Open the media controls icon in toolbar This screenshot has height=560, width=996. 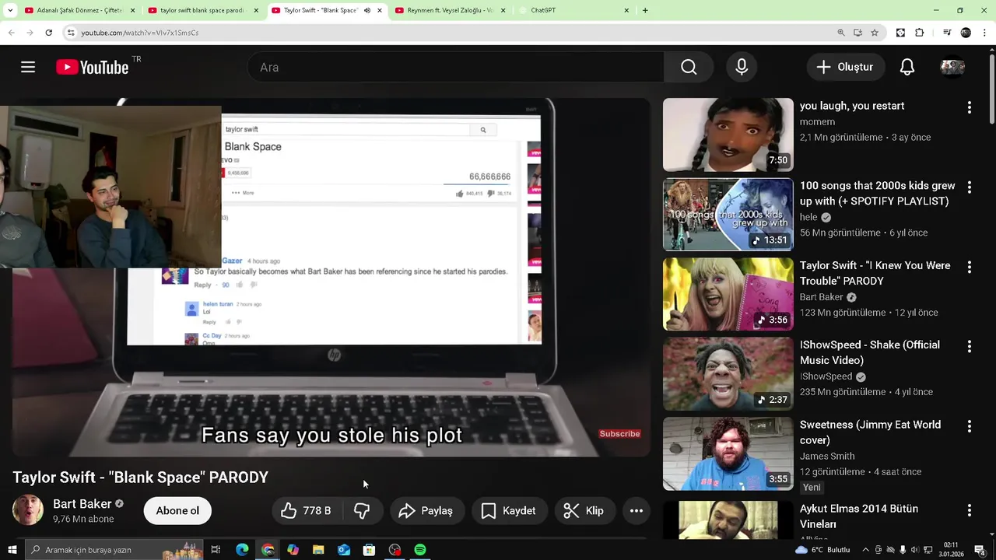(x=947, y=33)
